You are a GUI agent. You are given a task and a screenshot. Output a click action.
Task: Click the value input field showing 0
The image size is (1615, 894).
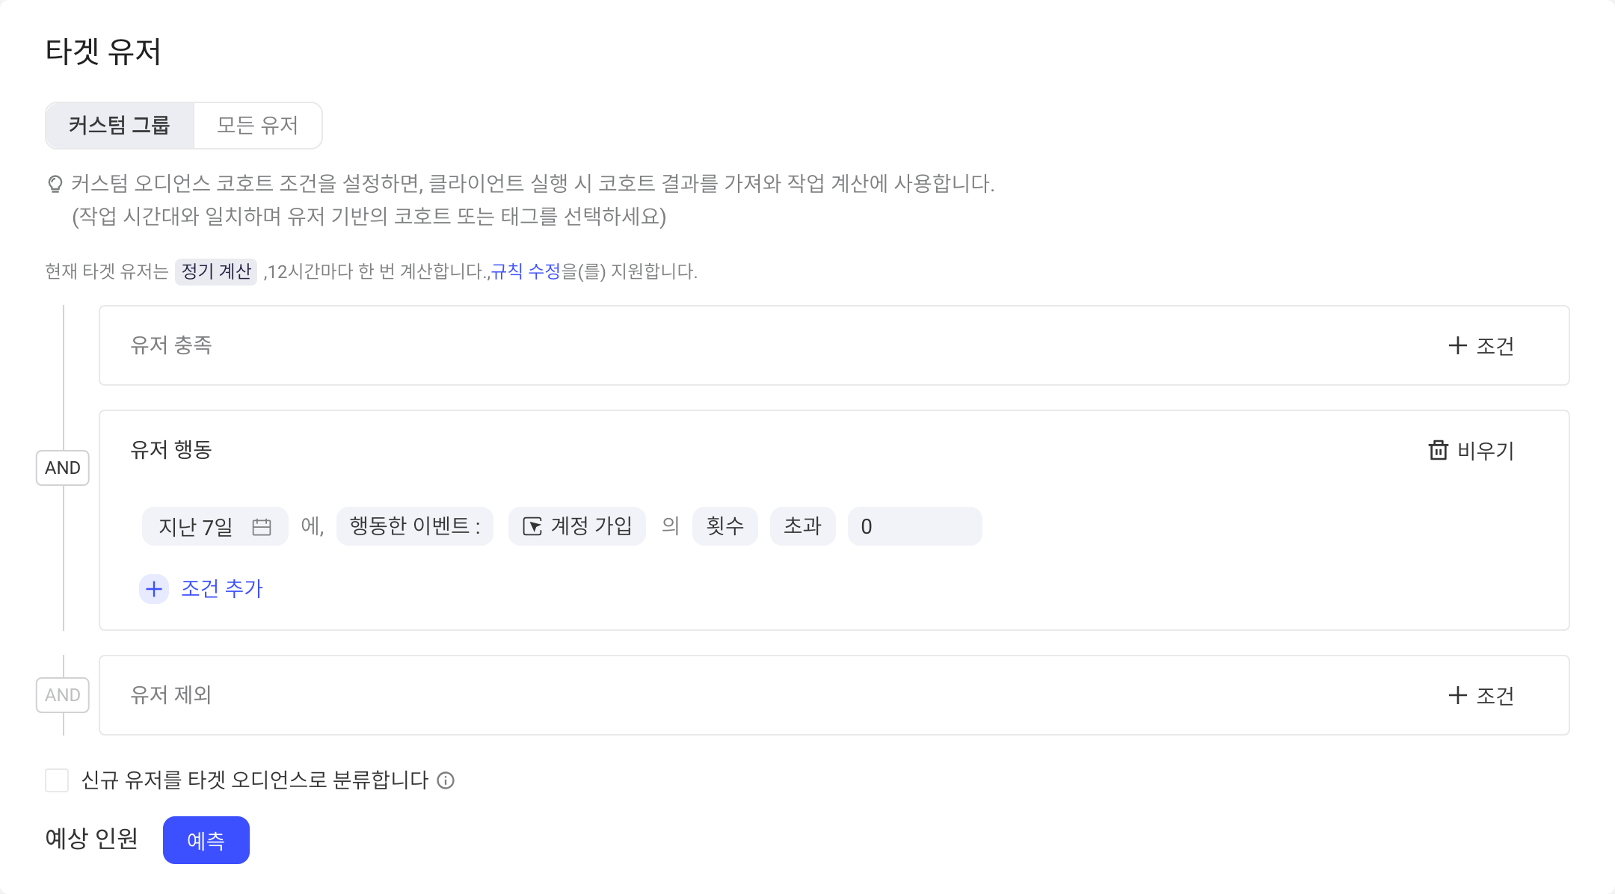point(915,526)
